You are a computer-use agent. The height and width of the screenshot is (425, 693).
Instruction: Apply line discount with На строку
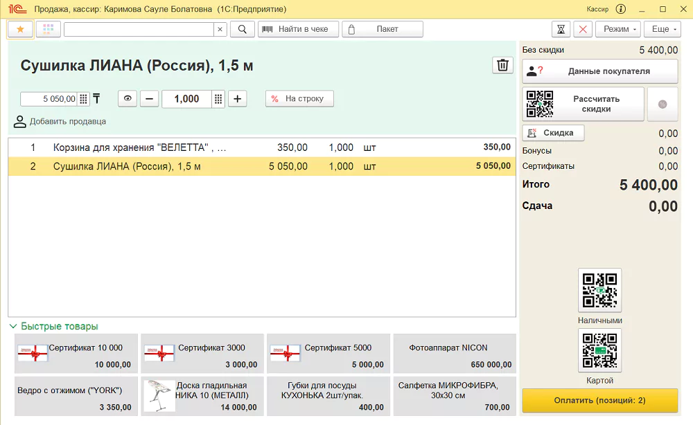click(x=299, y=99)
